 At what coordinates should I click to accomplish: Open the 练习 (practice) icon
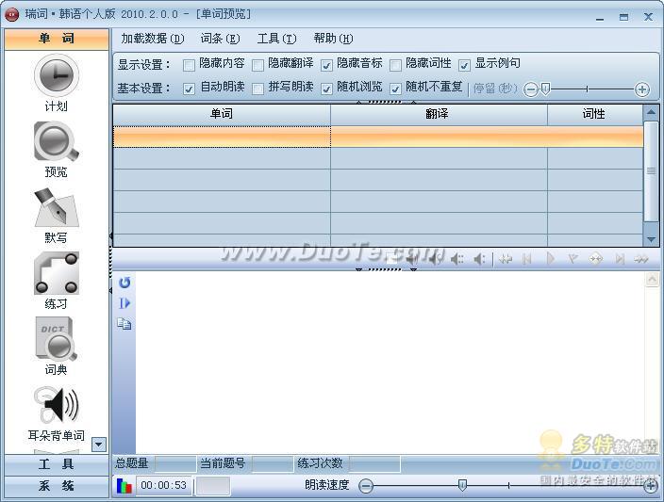57,274
